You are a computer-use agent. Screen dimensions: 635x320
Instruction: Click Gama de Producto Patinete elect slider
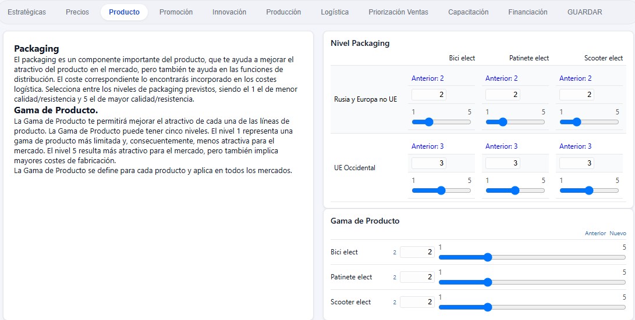pos(532,282)
